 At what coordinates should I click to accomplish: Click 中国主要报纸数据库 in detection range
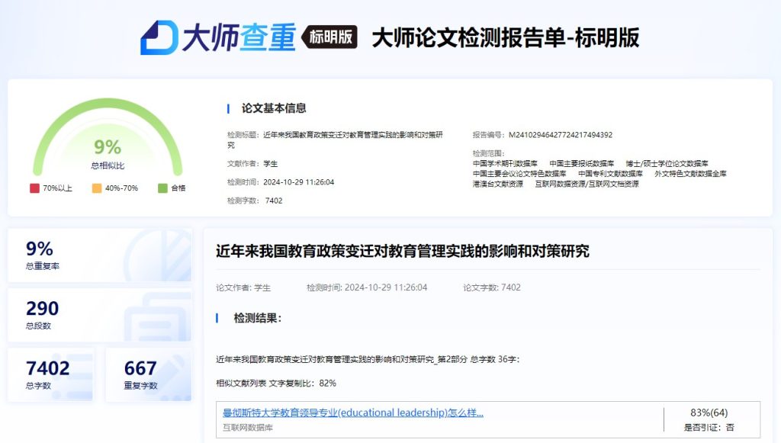[582, 164]
